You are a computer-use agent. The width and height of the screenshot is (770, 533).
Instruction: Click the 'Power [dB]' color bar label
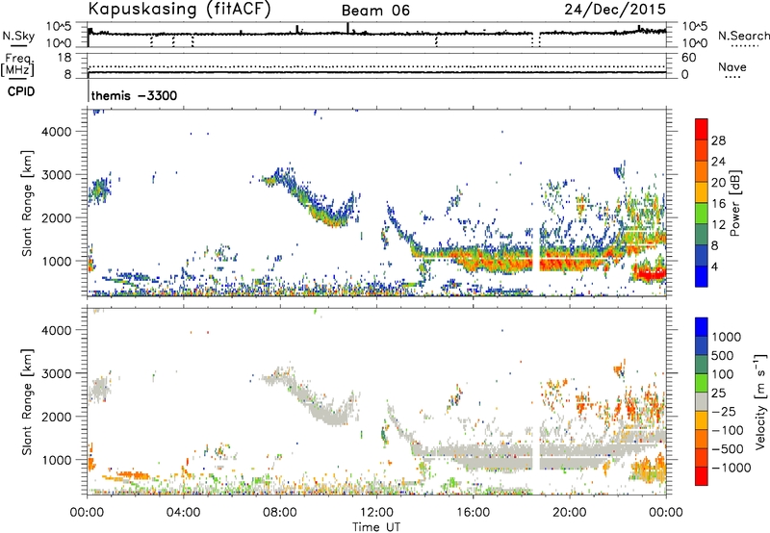coord(734,203)
